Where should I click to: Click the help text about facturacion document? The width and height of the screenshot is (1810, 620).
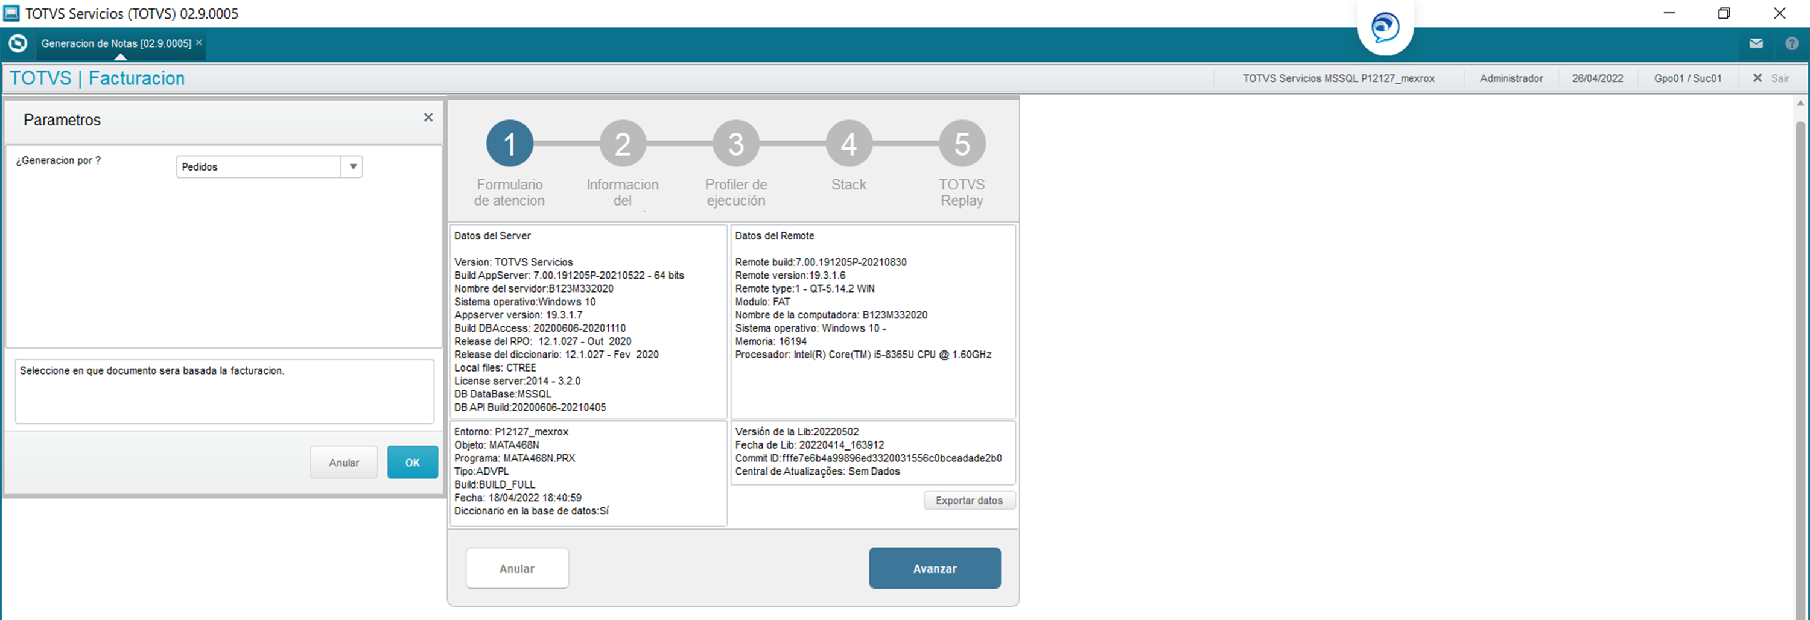click(152, 370)
